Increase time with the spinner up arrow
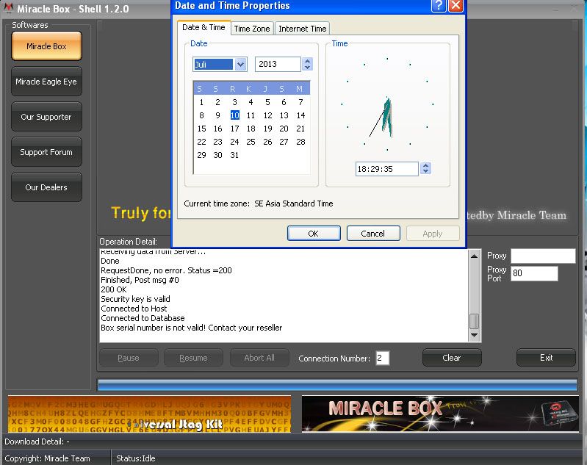The height and width of the screenshot is (465, 587). (x=425, y=165)
